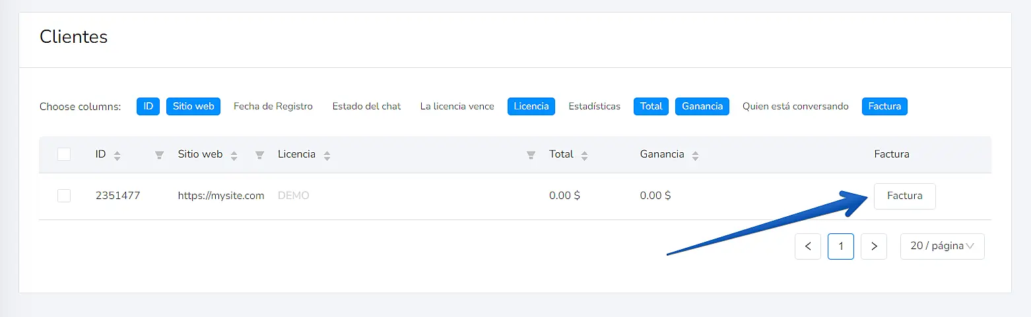The height and width of the screenshot is (317, 1031).
Task: Show the Estado del chat column
Action: point(366,106)
